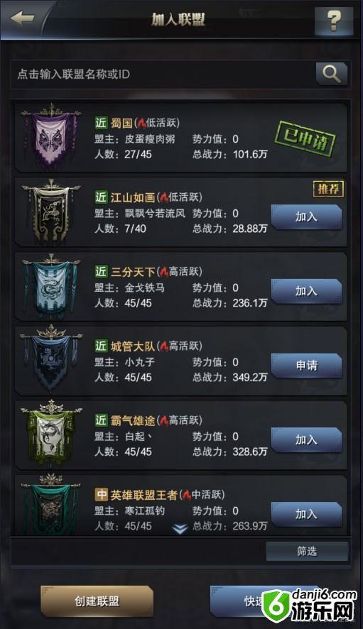Click the 已申请 stamp on 蜀国

(306, 139)
